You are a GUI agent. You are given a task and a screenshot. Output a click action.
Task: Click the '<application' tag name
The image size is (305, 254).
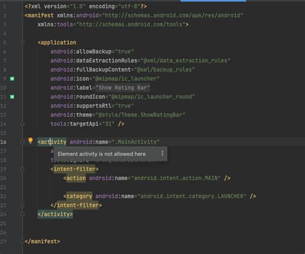tap(57, 42)
